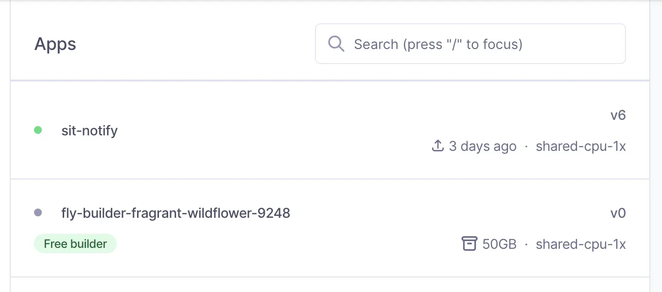This screenshot has width=662, height=292.
Task: Click the partially visible row below fly-builder
Action: (x=330, y=285)
